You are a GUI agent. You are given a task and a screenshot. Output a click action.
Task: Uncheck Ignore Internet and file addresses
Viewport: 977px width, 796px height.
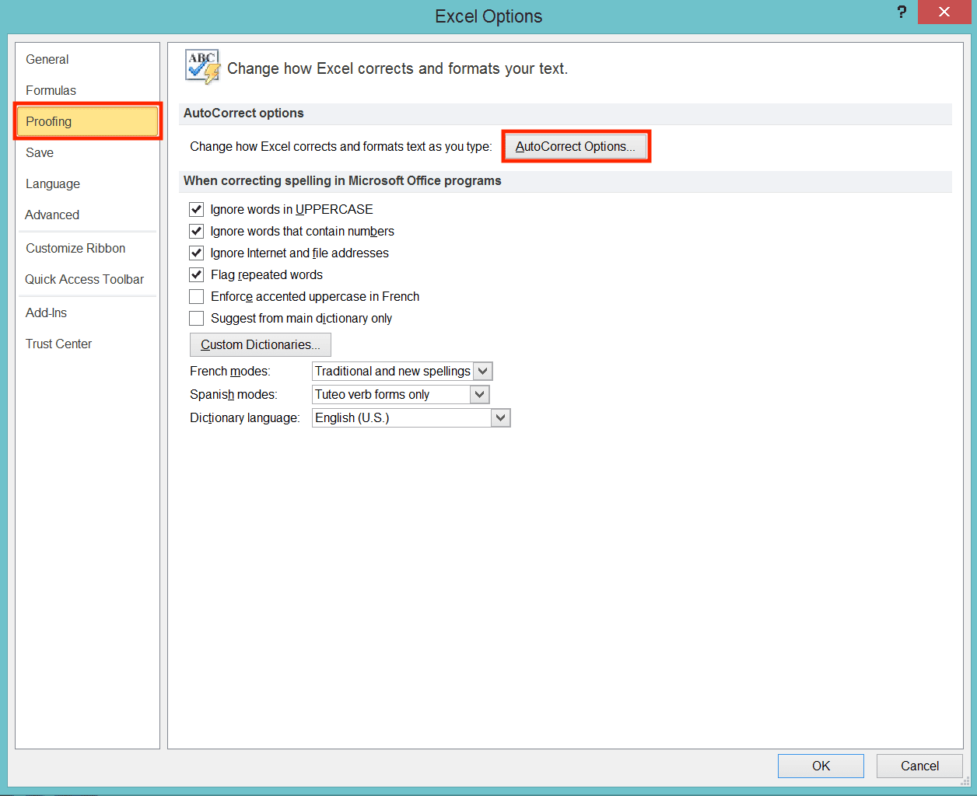(x=197, y=253)
